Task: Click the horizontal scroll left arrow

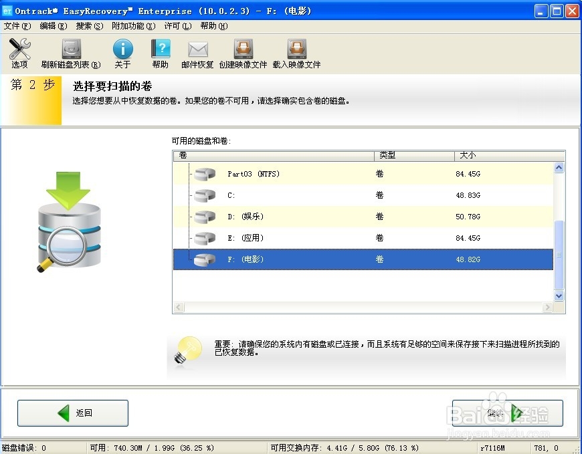Action: tap(179, 307)
